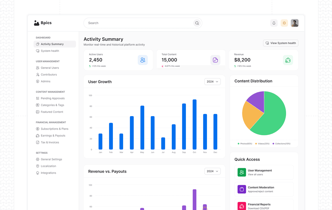Screen dimensions: 332x210
Task: Click the Earnings & Payouts wallet icon
Action: pyautogui.click(x=38, y=135)
